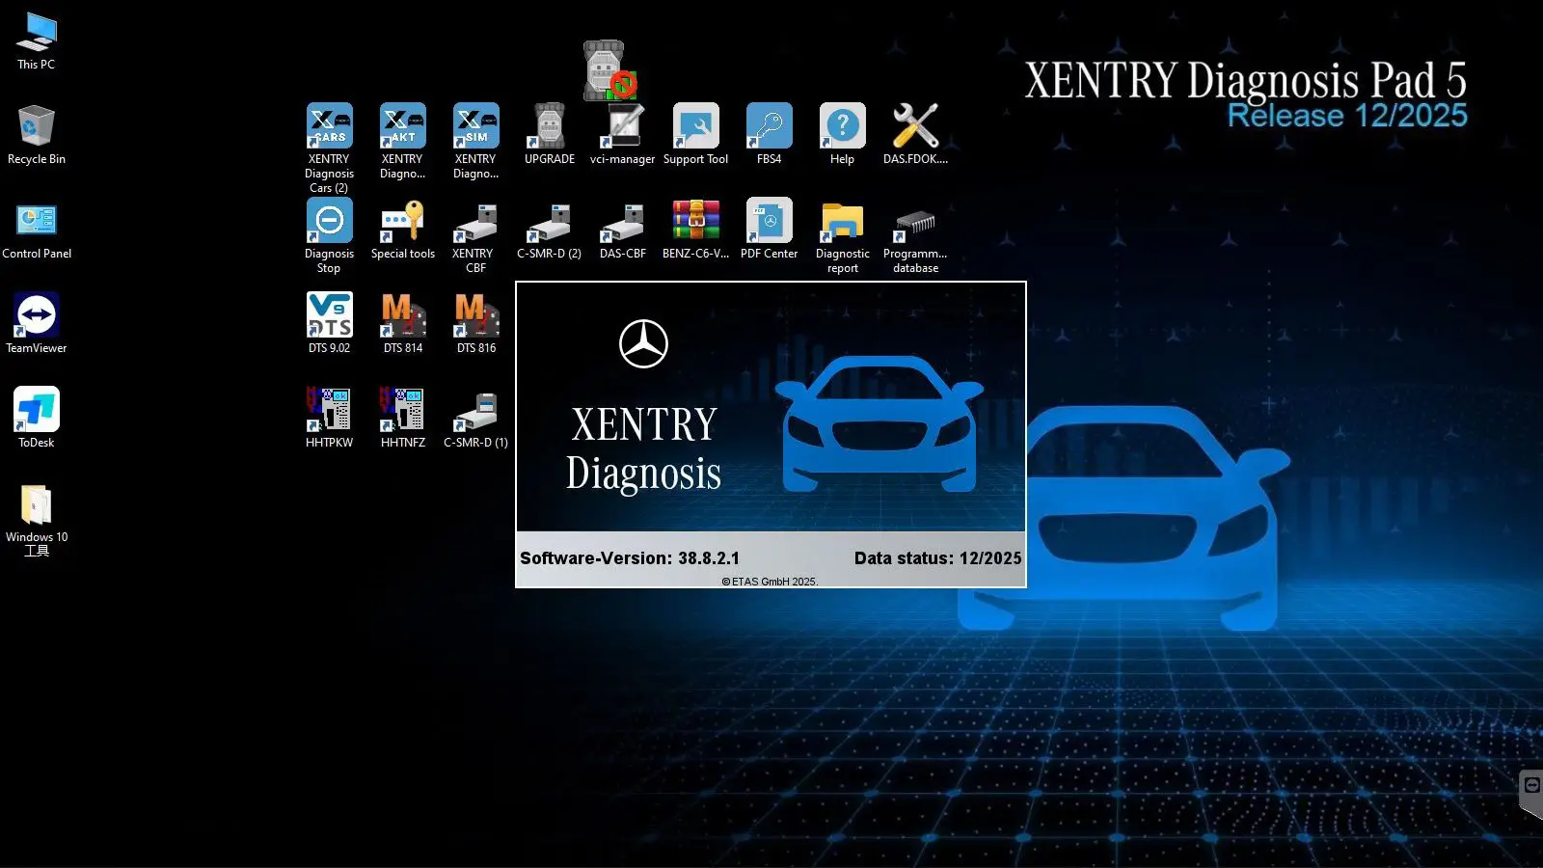Screen dimensions: 1543x868
Task: Launch HHTPKW shortcut
Action: pyautogui.click(x=329, y=410)
